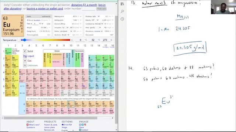The height and width of the screenshot is (132, 236).
Task: Highlight the Lanthanoids category in legend
Action: click(x=57, y=56)
